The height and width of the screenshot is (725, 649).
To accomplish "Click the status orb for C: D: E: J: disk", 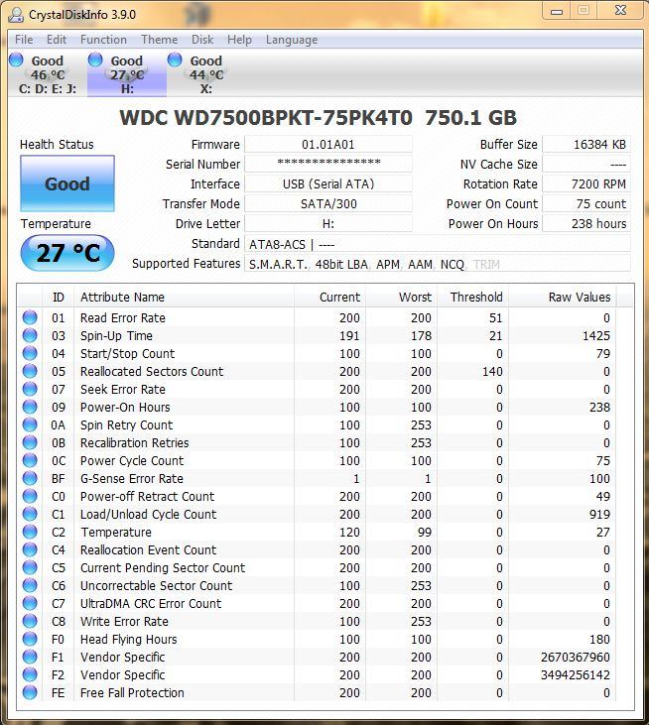I will tap(16, 60).
